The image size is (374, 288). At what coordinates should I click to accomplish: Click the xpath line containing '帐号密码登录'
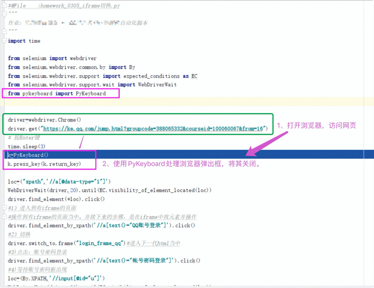coord(104,261)
